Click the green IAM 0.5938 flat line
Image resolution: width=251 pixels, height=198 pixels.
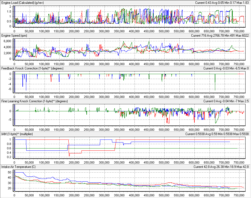164,148
